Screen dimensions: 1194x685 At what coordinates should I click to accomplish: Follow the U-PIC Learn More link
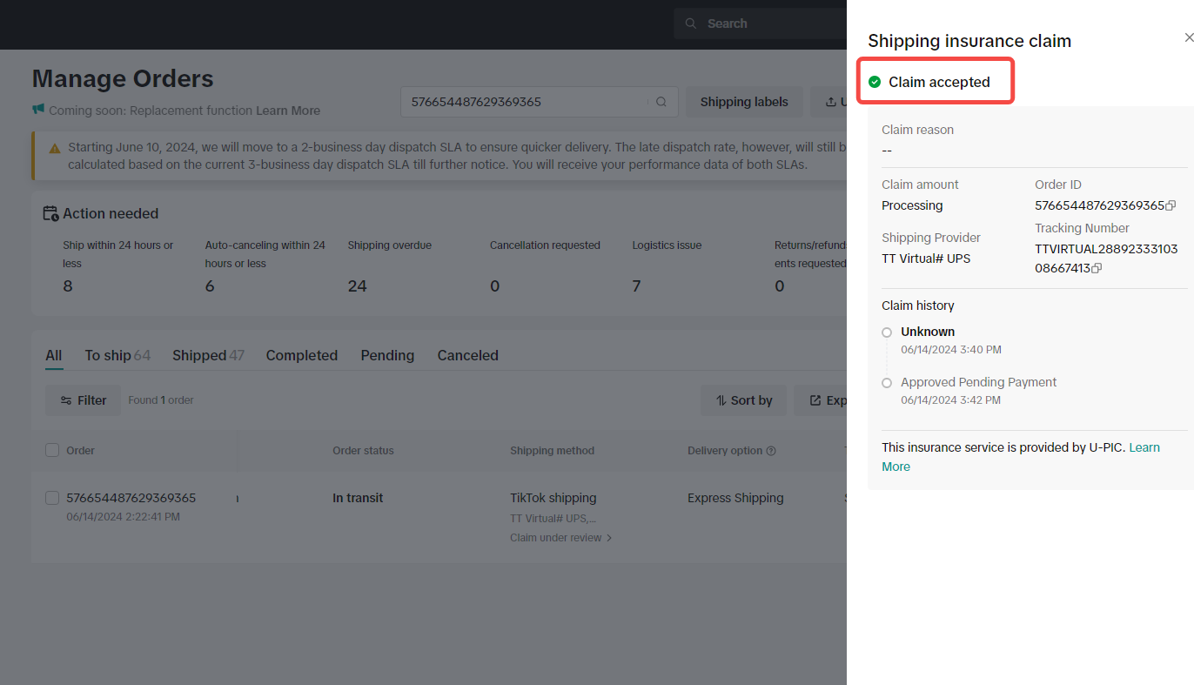1144,447
